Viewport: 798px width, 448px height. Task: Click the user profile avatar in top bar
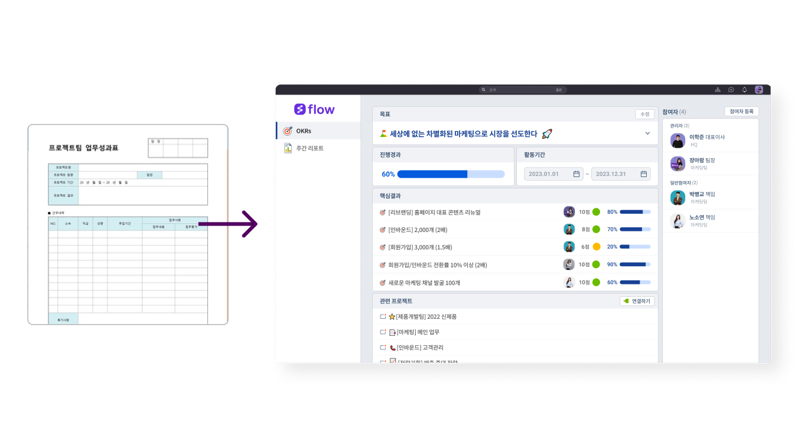pos(759,90)
